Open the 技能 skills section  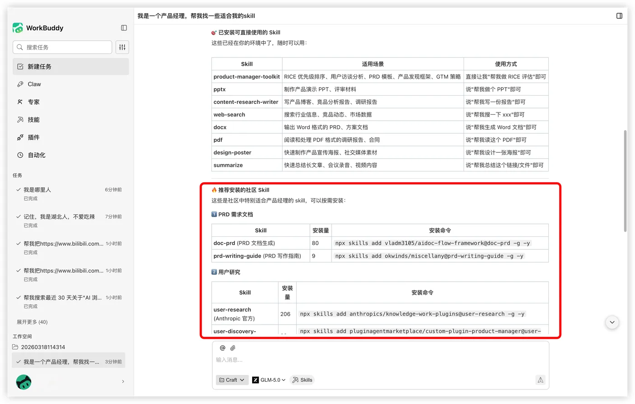click(x=71, y=120)
